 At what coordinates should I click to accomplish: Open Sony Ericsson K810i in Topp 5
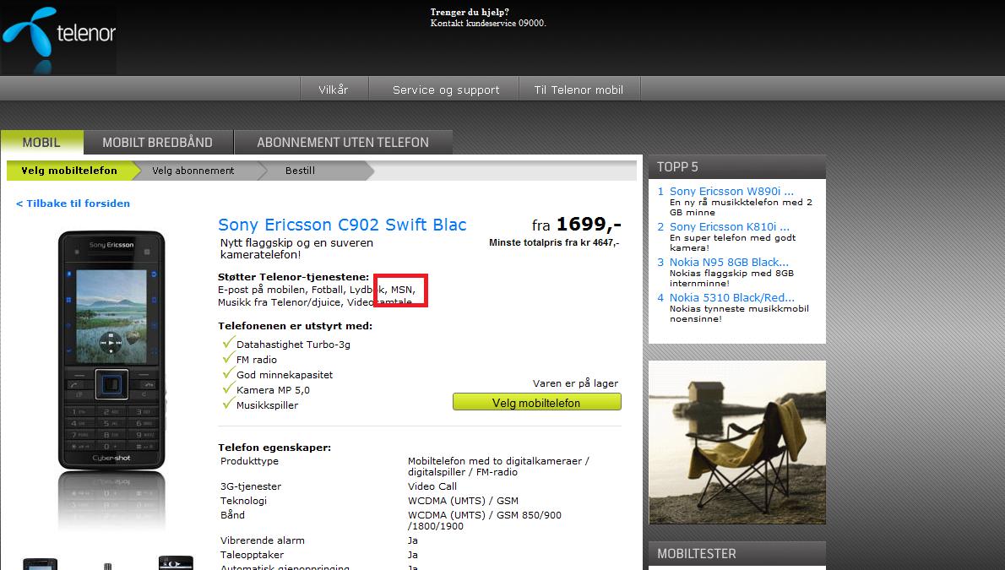click(730, 226)
